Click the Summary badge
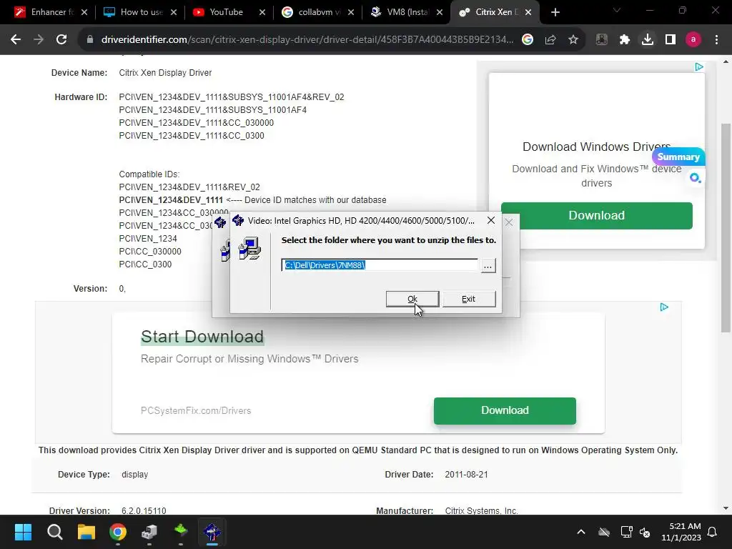732x549 pixels. click(x=678, y=157)
